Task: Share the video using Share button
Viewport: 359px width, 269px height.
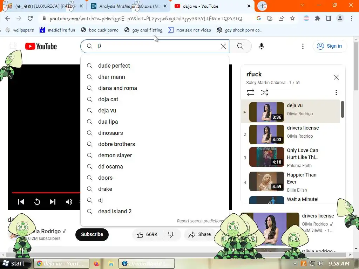Action: (199, 234)
